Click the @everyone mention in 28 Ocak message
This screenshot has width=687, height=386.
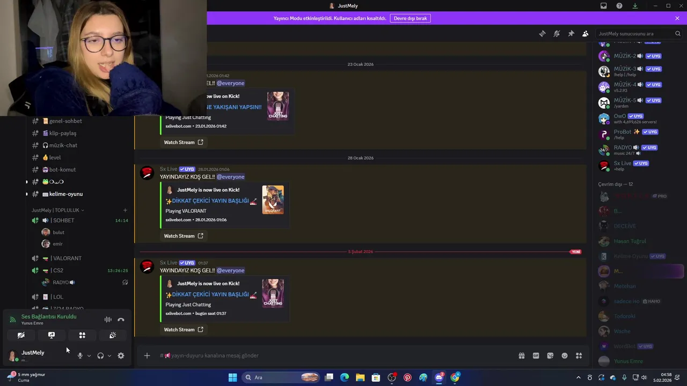(231, 177)
